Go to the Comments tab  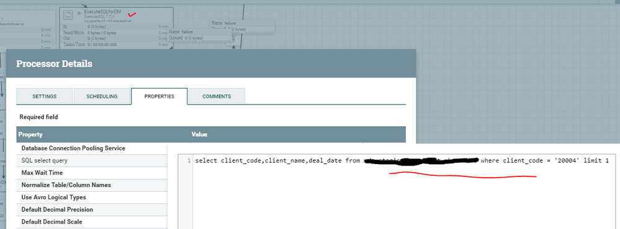pyautogui.click(x=217, y=96)
